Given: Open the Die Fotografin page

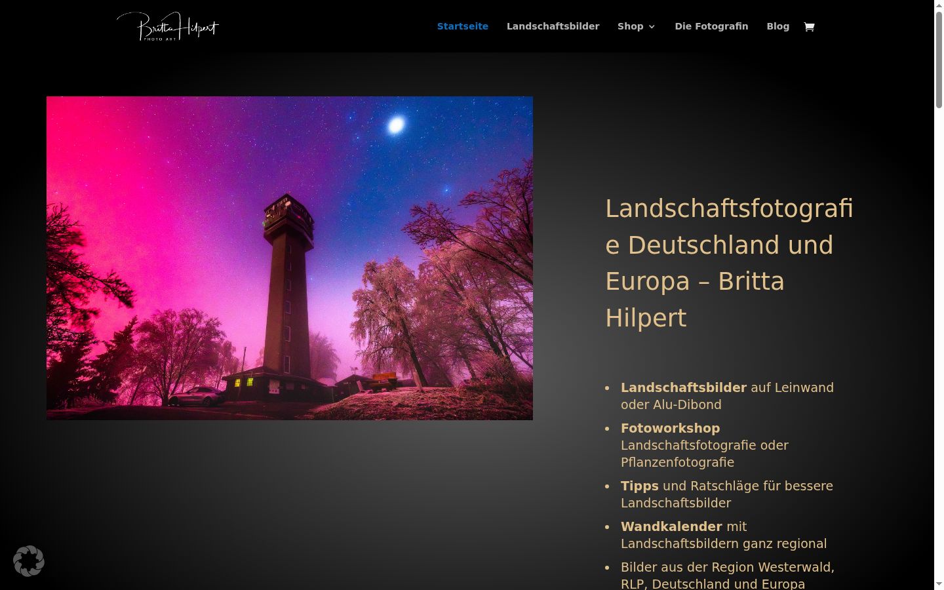Looking at the screenshot, I should pos(711,26).
